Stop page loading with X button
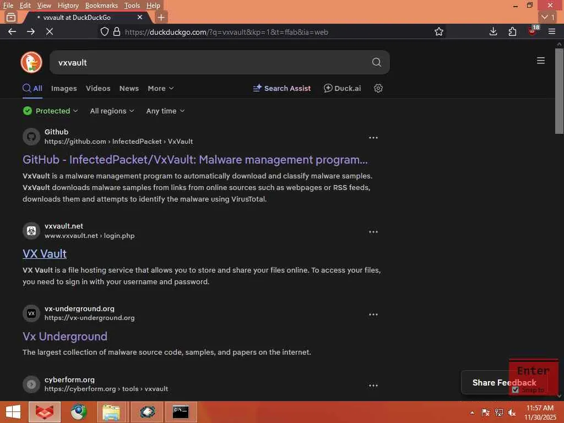The width and height of the screenshot is (564, 423). 50,31
